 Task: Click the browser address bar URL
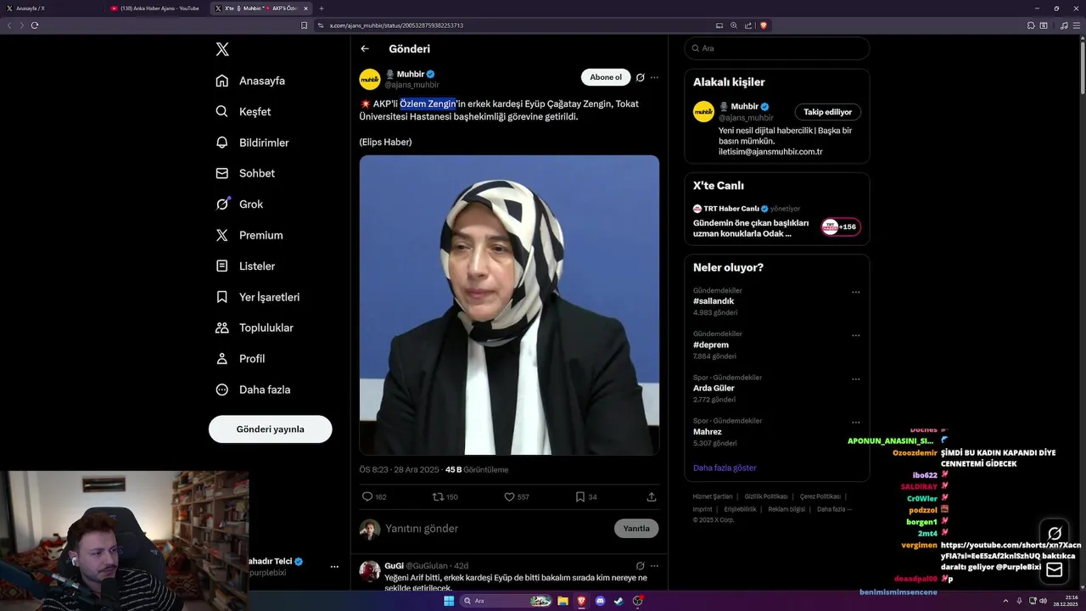coord(396,25)
